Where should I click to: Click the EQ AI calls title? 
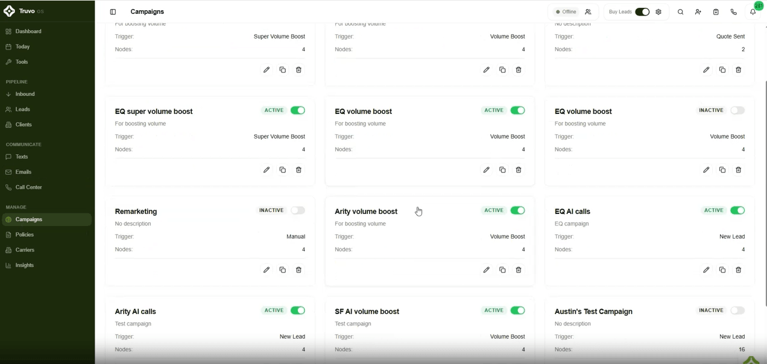572,212
